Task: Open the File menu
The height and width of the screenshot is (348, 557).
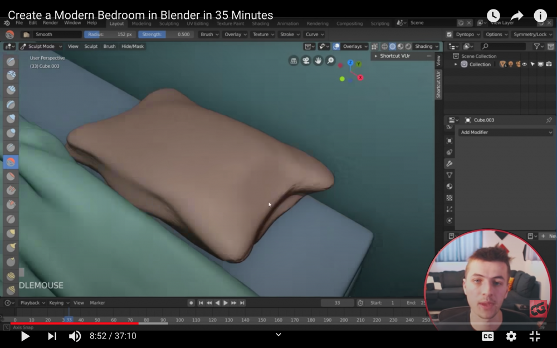Action: click(19, 23)
